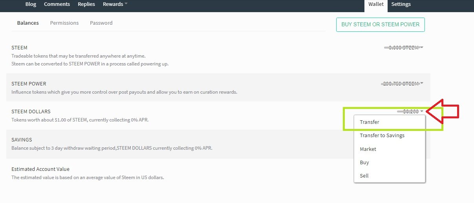474x203 pixels.
Task: Open the Password sub-tab
Action: (101, 23)
